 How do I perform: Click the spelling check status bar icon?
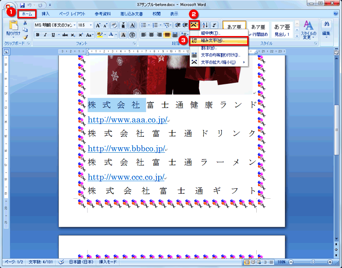click(61, 262)
